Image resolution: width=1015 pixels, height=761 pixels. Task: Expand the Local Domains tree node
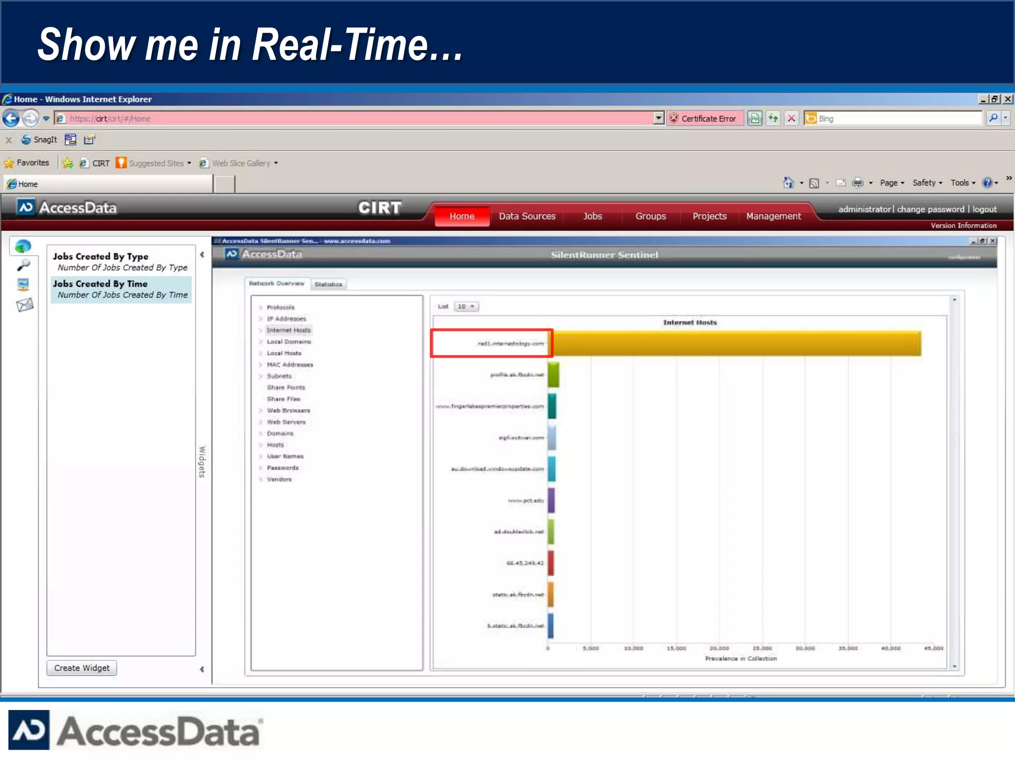(x=261, y=342)
